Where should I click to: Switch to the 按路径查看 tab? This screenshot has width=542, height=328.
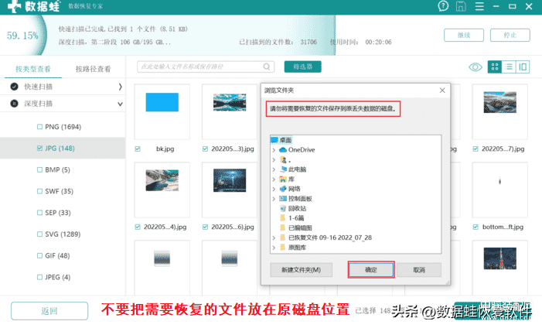[x=94, y=69]
